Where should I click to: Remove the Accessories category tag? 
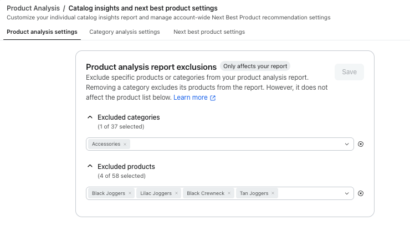(125, 144)
